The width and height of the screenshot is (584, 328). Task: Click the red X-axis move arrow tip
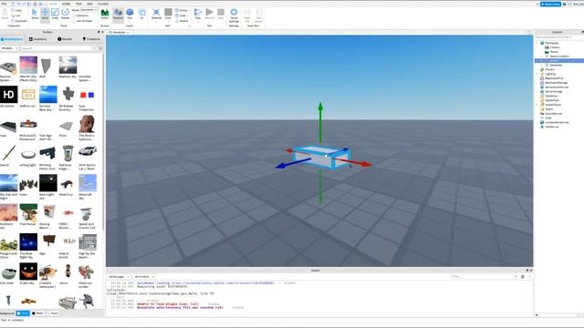367,164
